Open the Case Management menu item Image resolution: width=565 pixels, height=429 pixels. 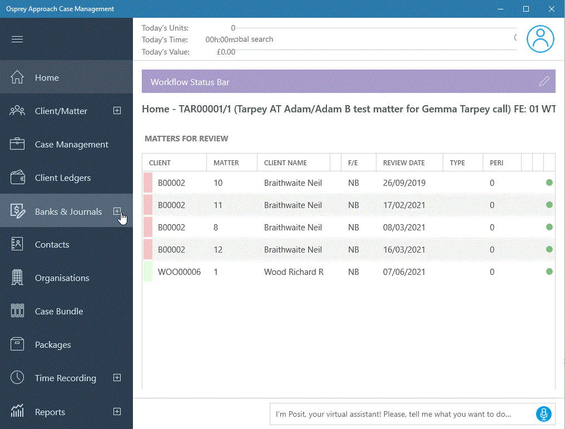pos(66,144)
